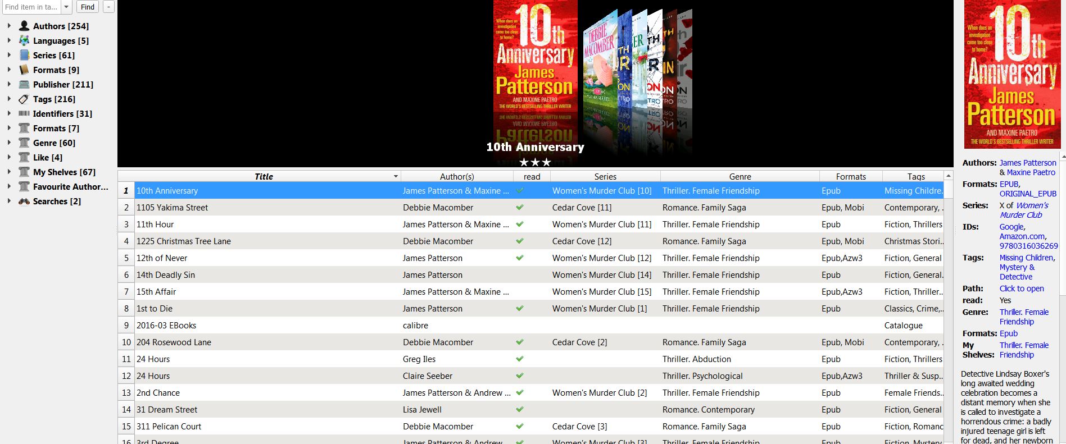Click the Authors person icon in the tag browser
1066x444 pixels.
click(24, 26)
